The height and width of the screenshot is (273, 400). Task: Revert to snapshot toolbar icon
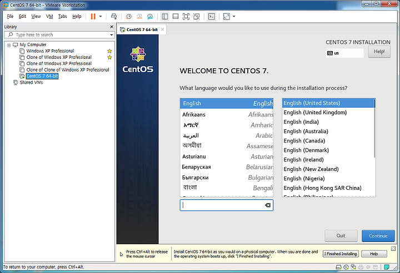coord(139,17)
